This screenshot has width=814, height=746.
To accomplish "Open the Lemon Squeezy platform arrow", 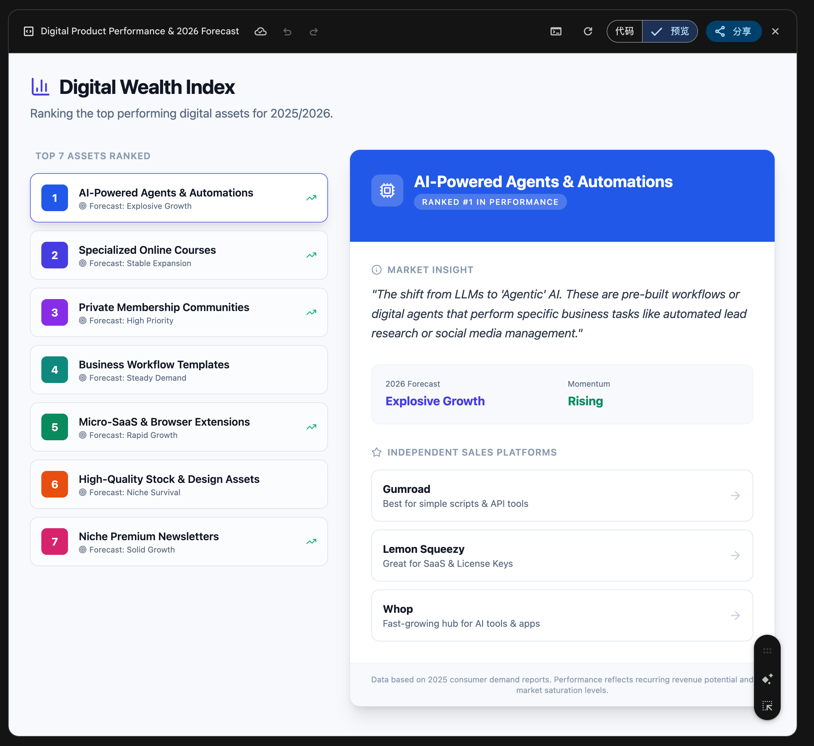I will point(735,556).
